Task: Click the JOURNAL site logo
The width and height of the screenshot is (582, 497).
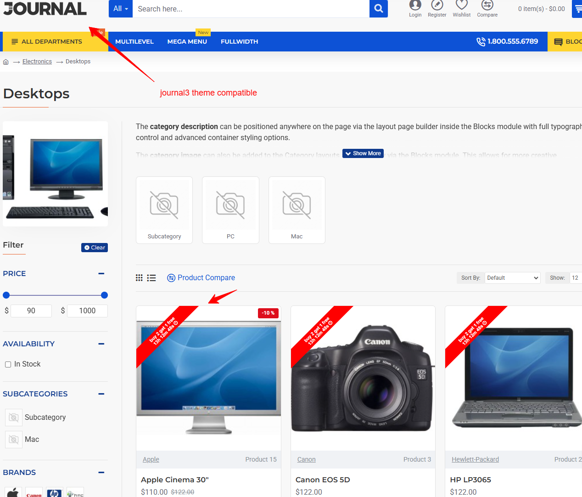Action: tap(45, 8)
